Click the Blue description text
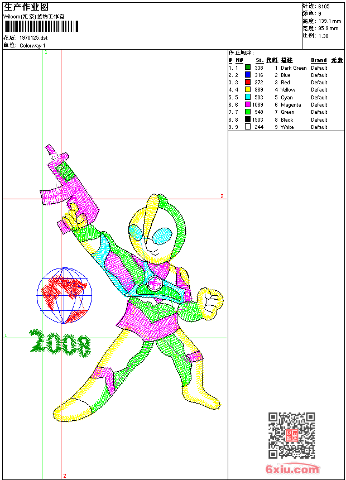The height and width of the screenshot is (480, 346). tap(285, 75)
